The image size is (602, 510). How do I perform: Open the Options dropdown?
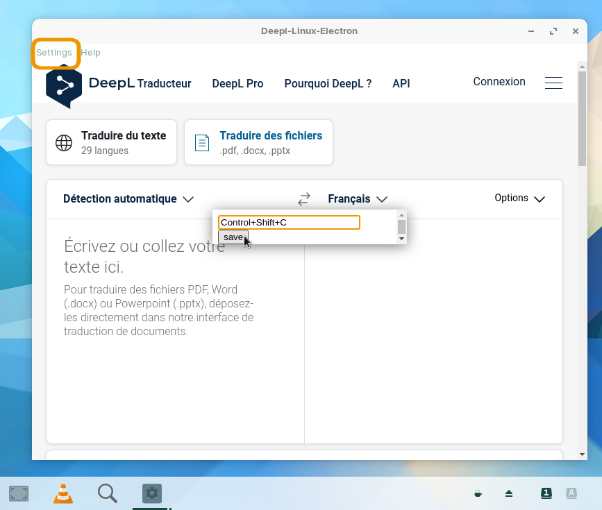pos(519,198)
